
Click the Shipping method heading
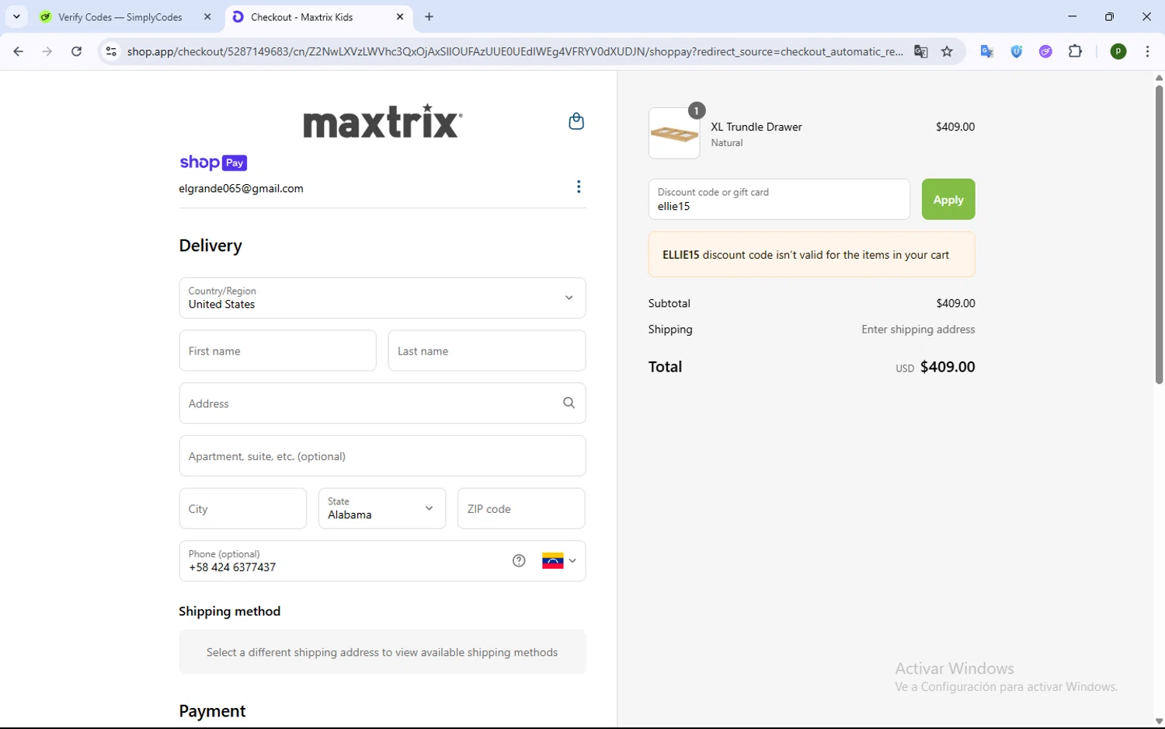coord(230,611)
